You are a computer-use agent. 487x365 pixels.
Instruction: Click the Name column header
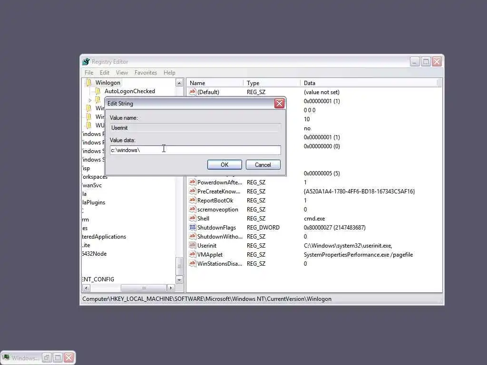(214, 83)
